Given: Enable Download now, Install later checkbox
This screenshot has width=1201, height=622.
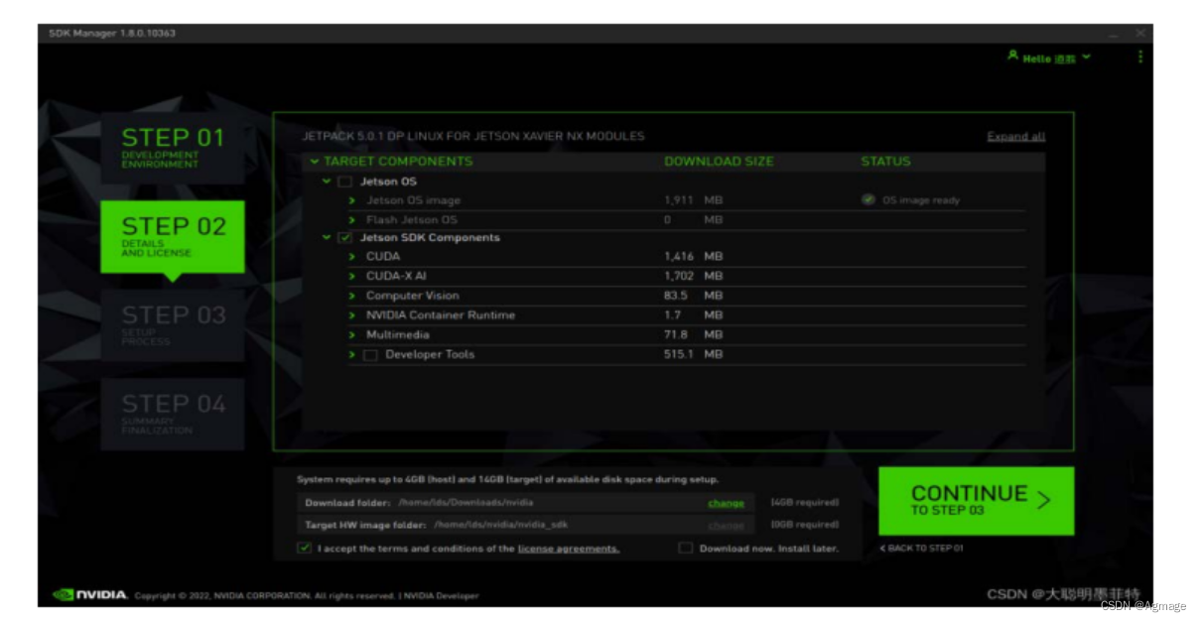Looking at the screenshot, I should pyautogui.click(x=685, y=548).
